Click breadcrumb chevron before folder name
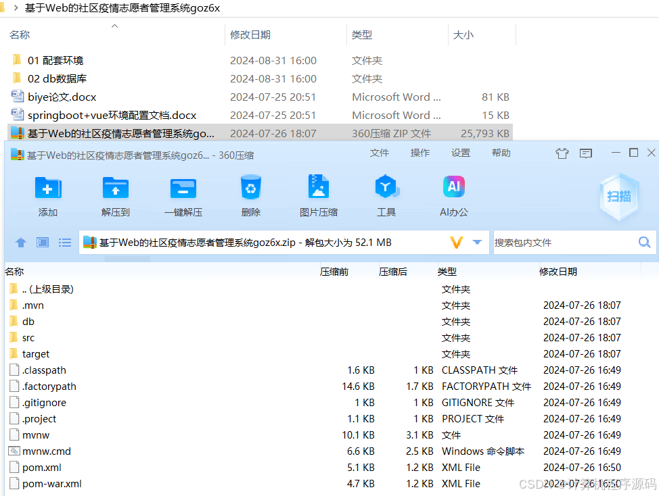This screenshot has height=496, width=659. tap(16, 7)
